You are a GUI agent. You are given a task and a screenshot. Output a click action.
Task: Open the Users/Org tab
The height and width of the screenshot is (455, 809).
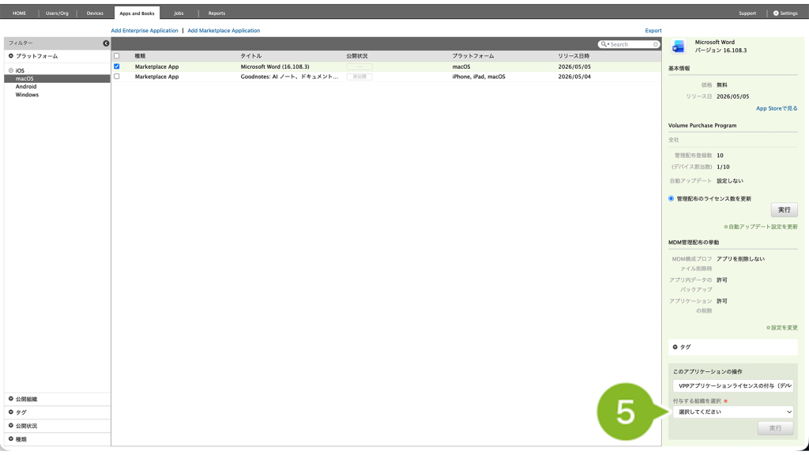pyautogui.click(x=57, y=13)
